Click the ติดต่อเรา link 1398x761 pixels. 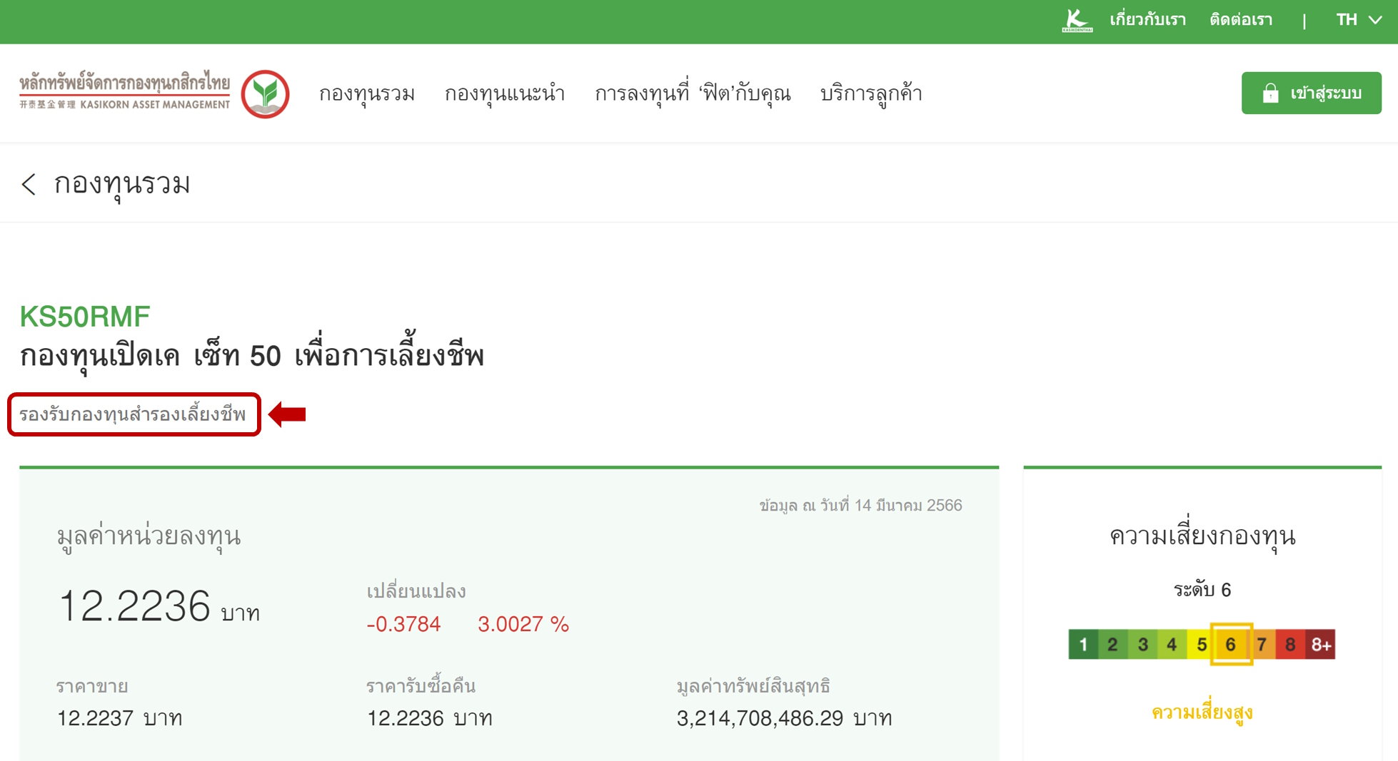(1241, 20)
